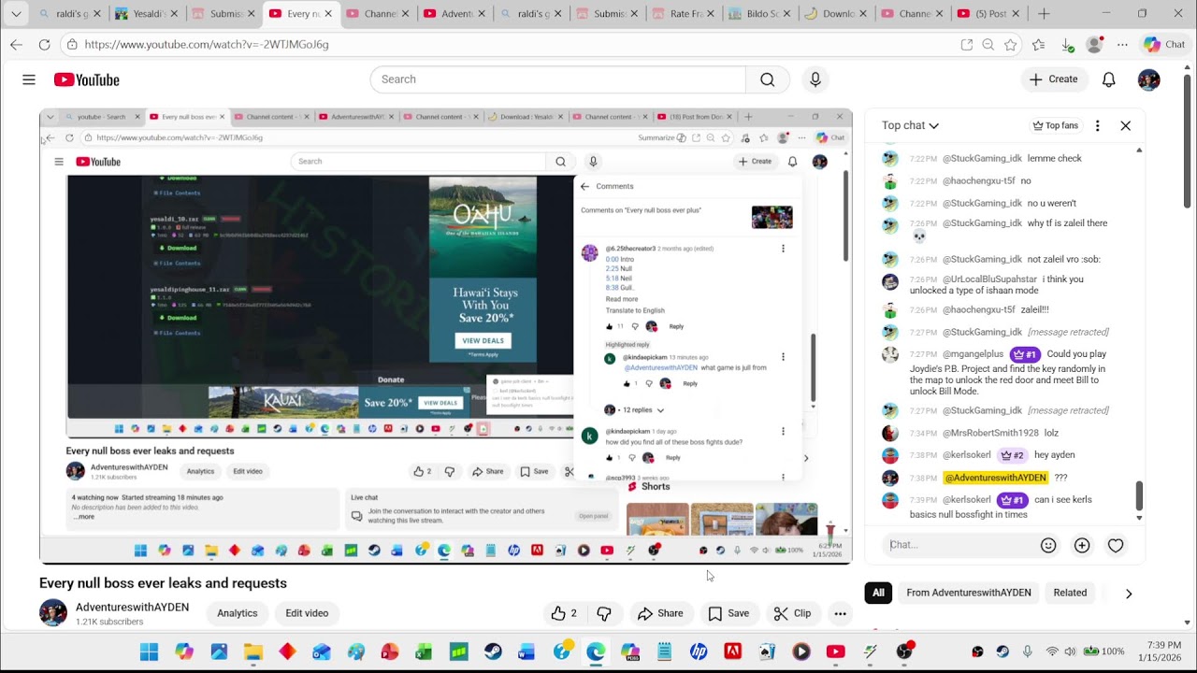Click the live stream video player
Viewport: 1197px width, 673px height.
click(446, 336)
